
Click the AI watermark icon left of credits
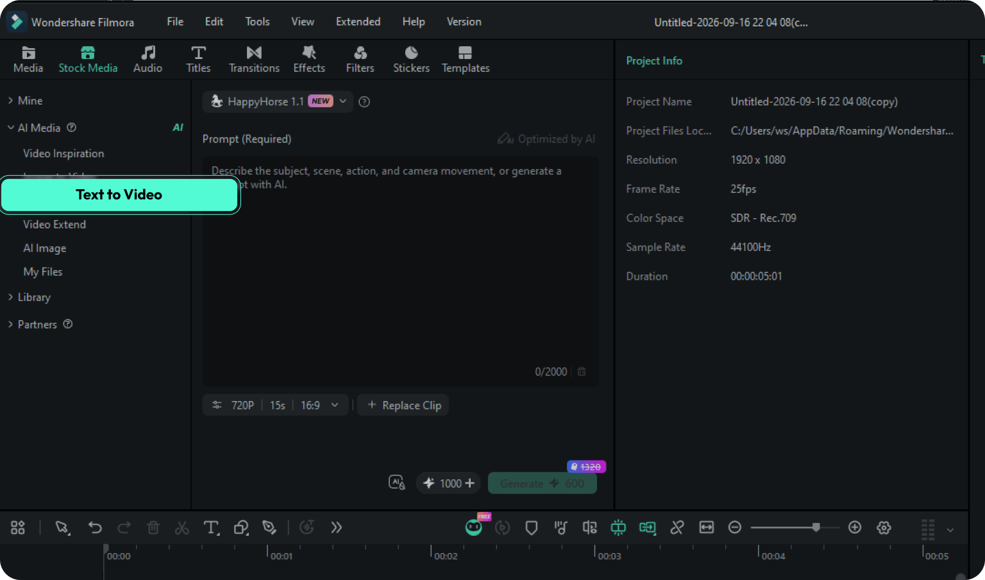tap(397, 482)
